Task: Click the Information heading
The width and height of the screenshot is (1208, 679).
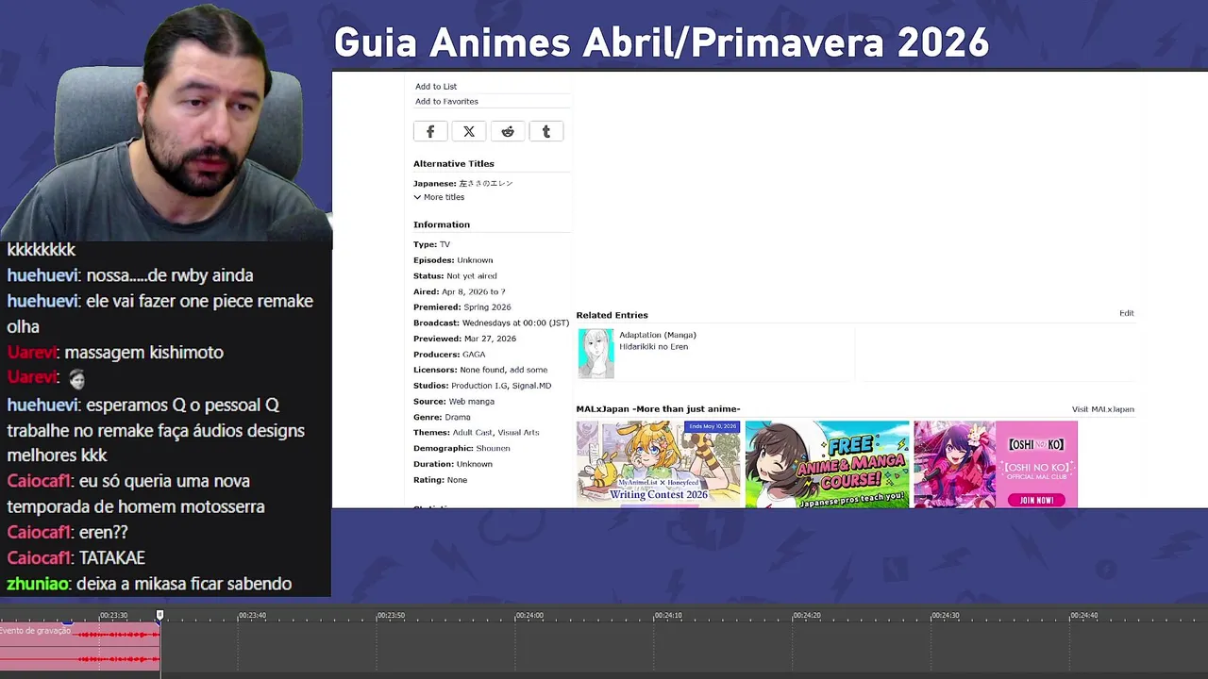Action: (x=442, y=224)
